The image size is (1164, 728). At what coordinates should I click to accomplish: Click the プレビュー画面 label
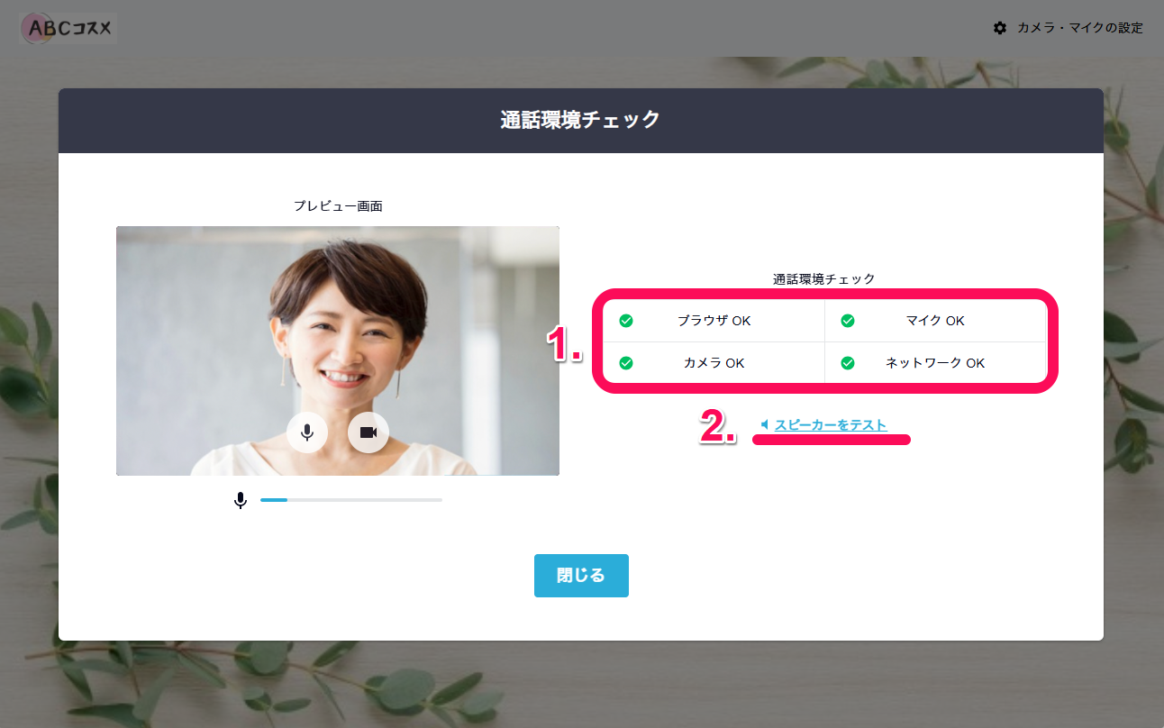338,206
